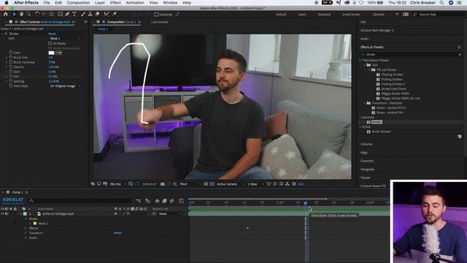The height and width of the screenshot is (263, 467).
Task: Toggle the Start property stopwatch
Action: (11, 72)
